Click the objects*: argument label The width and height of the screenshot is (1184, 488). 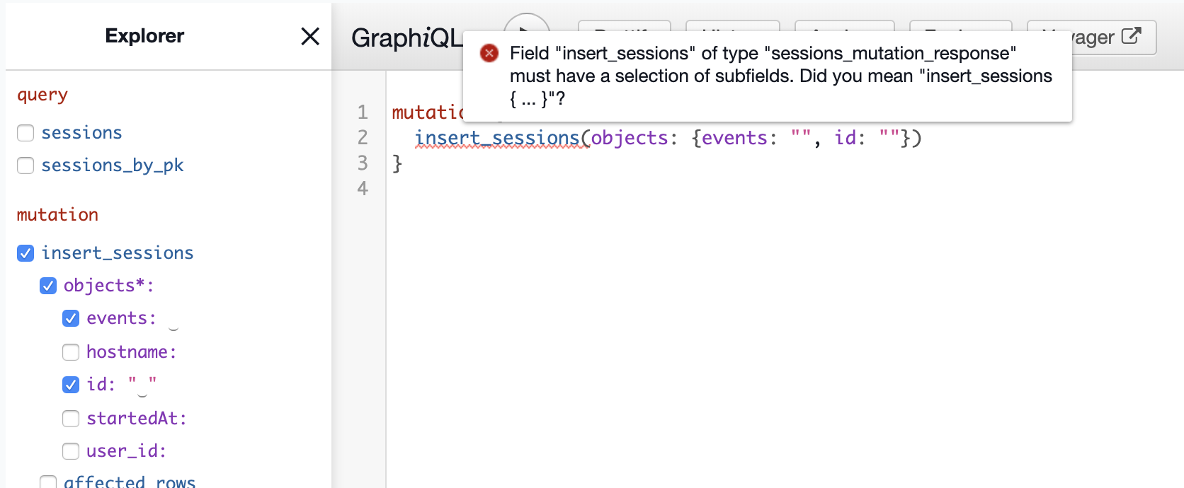click(109, 286)
